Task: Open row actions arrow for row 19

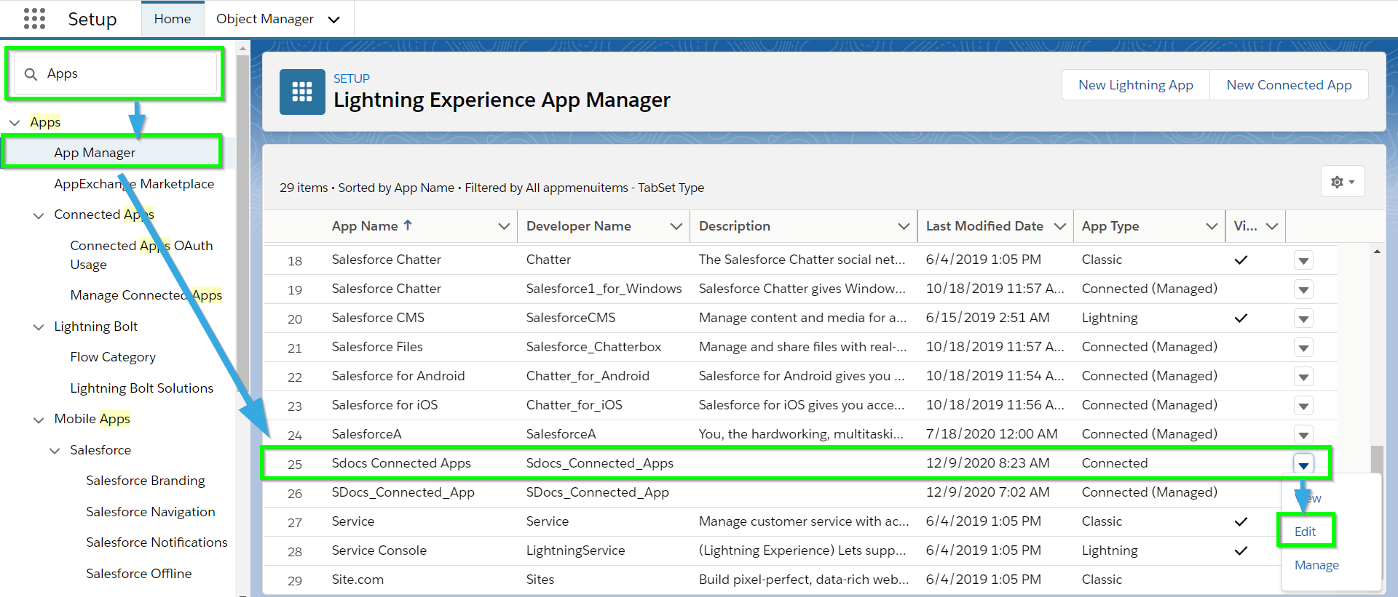Action: click(1303, 289)
